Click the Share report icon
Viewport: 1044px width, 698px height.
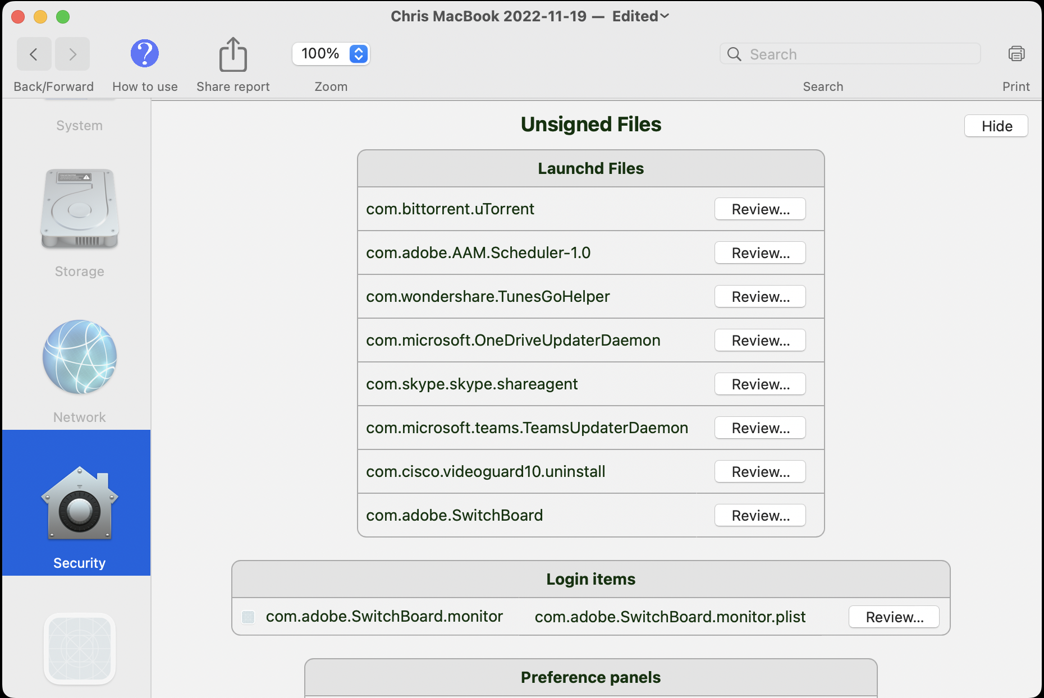[x=232, y=55]
